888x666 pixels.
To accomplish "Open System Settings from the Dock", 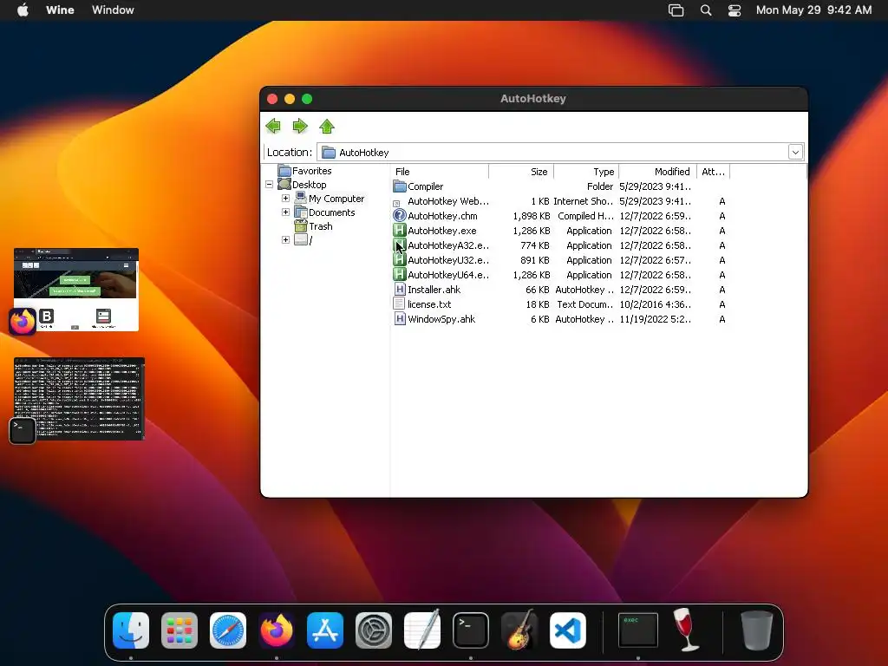I will pyautogui.click(x=374, y=630).
